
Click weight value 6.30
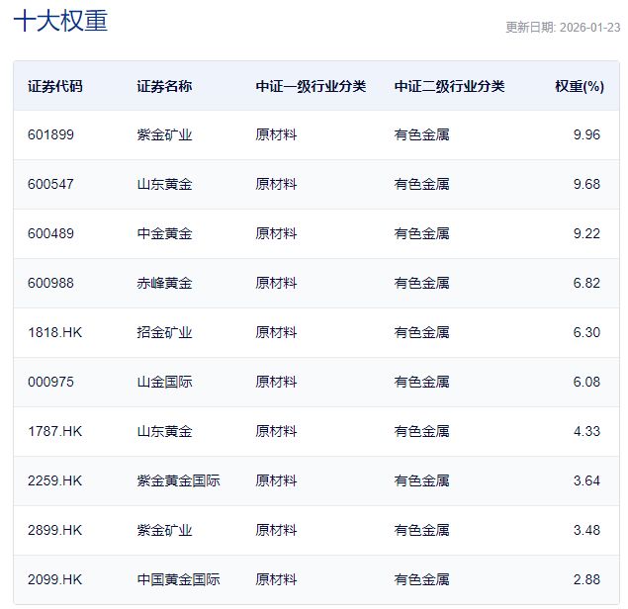point(586,332)
